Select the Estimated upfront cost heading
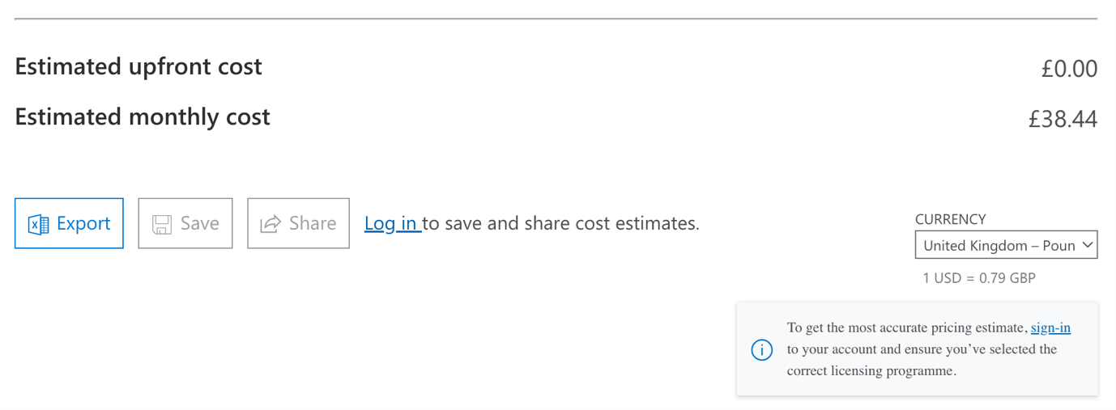This screenshot has width=1116, height=410. [x=138, y=66]
